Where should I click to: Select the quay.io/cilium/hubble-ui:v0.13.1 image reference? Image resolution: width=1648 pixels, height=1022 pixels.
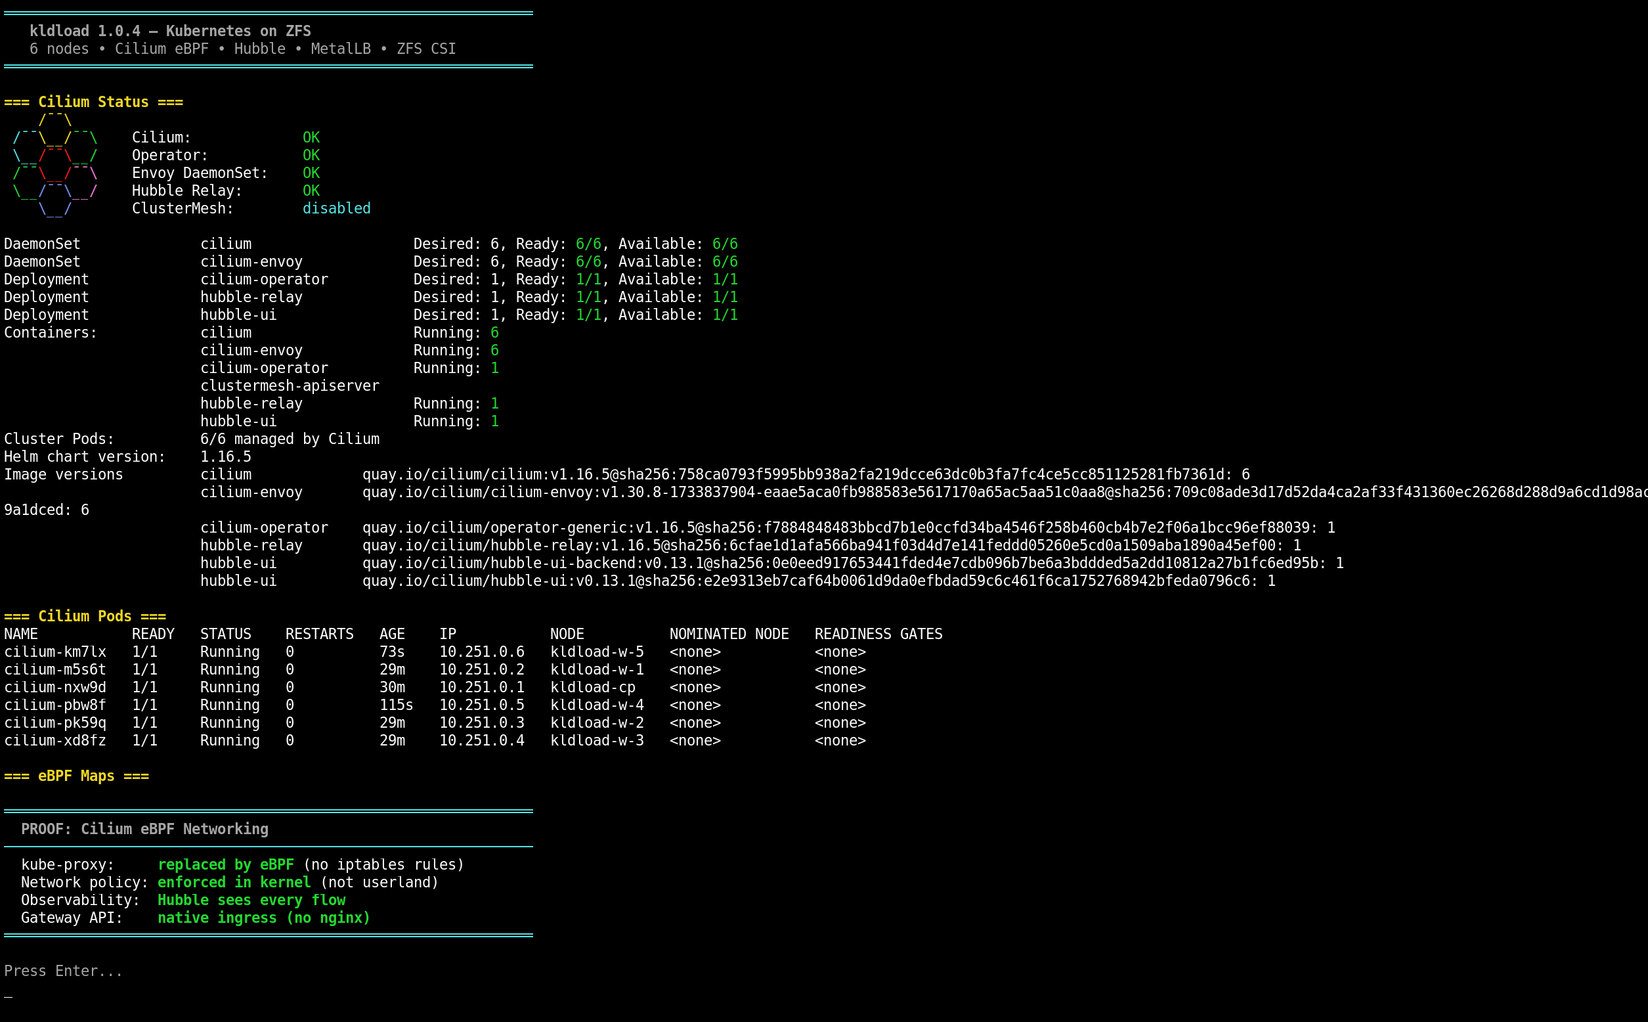(x=819, y=581)
